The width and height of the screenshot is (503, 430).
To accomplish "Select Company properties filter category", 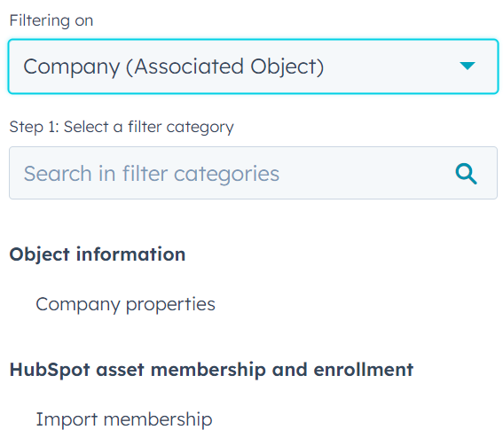I will [125, 304].
